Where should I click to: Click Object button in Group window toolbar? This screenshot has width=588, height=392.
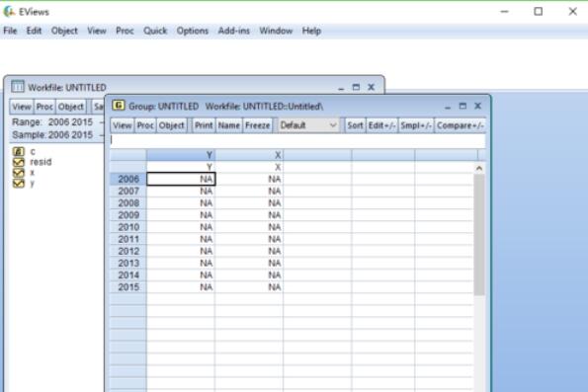[x=171, y=125]
